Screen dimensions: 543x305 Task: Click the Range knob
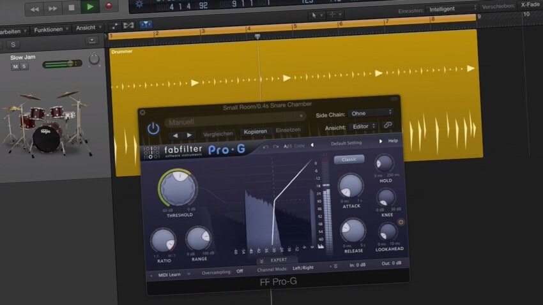click(199, 238)
